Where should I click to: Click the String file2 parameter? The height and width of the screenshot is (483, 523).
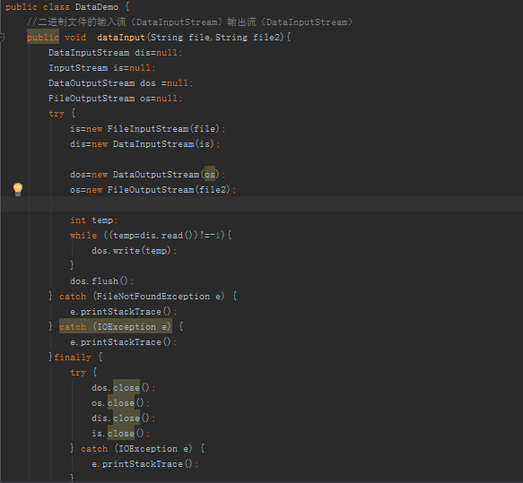point(249,38)
